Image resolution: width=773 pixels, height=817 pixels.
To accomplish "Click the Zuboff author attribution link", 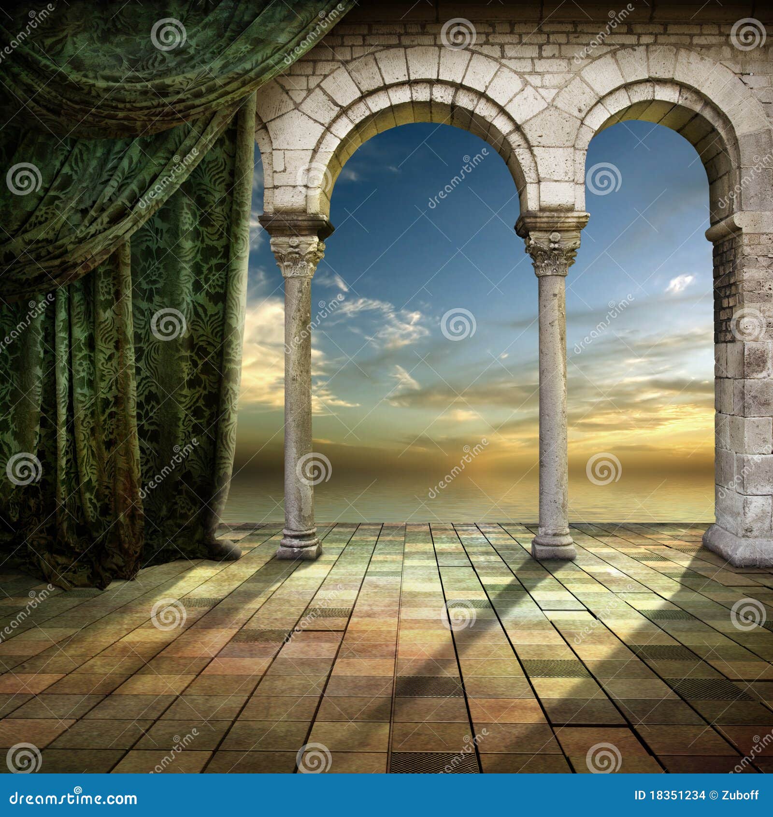I will tap(739, 795).
